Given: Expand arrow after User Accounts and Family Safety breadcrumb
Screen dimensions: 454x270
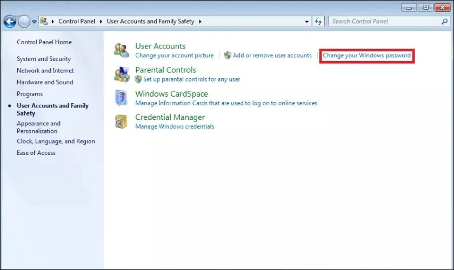Looking at the screenshot, I should (x=200, y=22).
